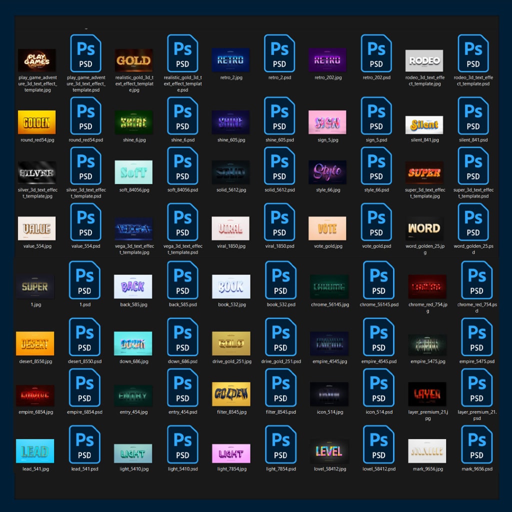Click the GOLDEN round_red54.jpg thumbnail
The height and width of the screenshot is (512, 512).
click(x=36, y=121)
